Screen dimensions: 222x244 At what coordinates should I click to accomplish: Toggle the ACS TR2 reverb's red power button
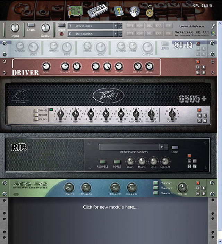click(198, 183)
